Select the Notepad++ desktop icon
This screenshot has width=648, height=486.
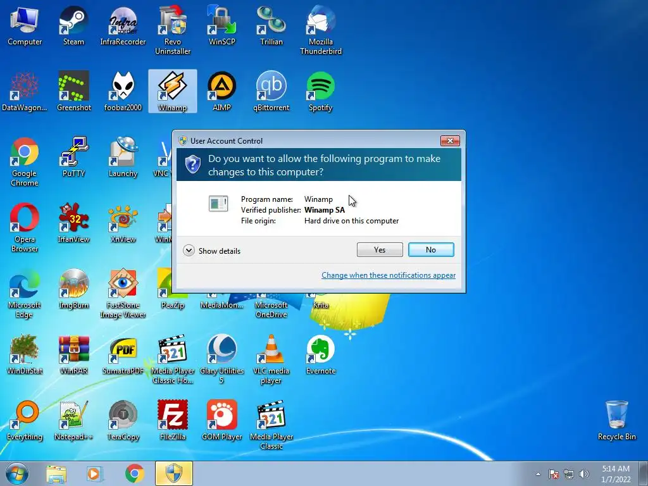(x=73, y=420)
